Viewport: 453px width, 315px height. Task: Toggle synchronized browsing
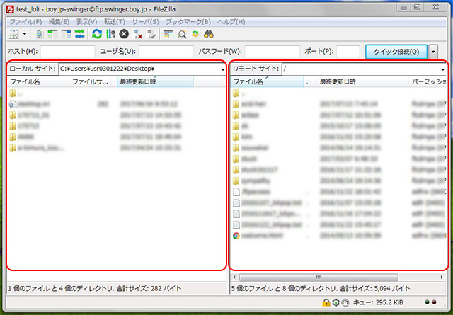tap(195, 34)
